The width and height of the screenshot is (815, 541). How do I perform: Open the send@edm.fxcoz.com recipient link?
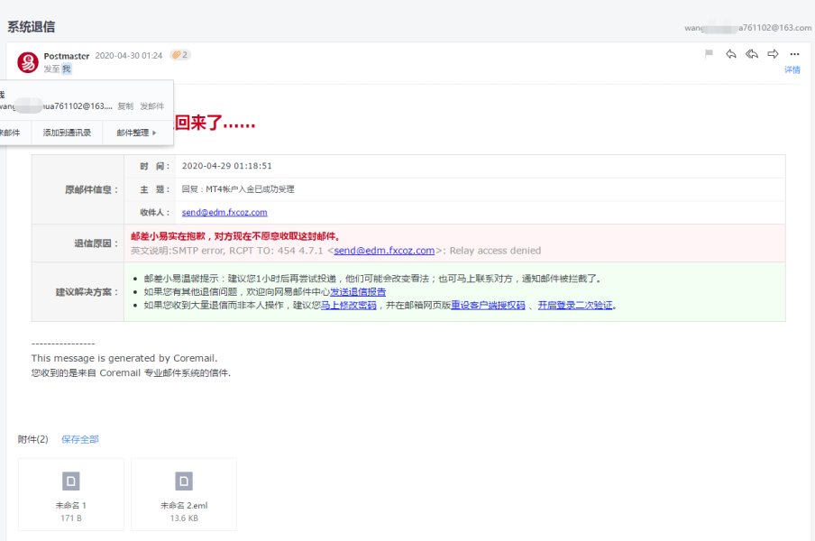click(224, 212)
